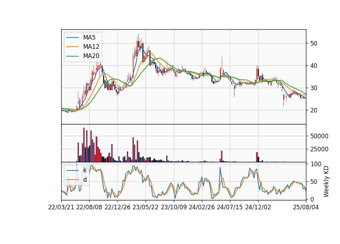Click the KD axis value 0
The height and width of the screenshot is (244, 340).
312,199
